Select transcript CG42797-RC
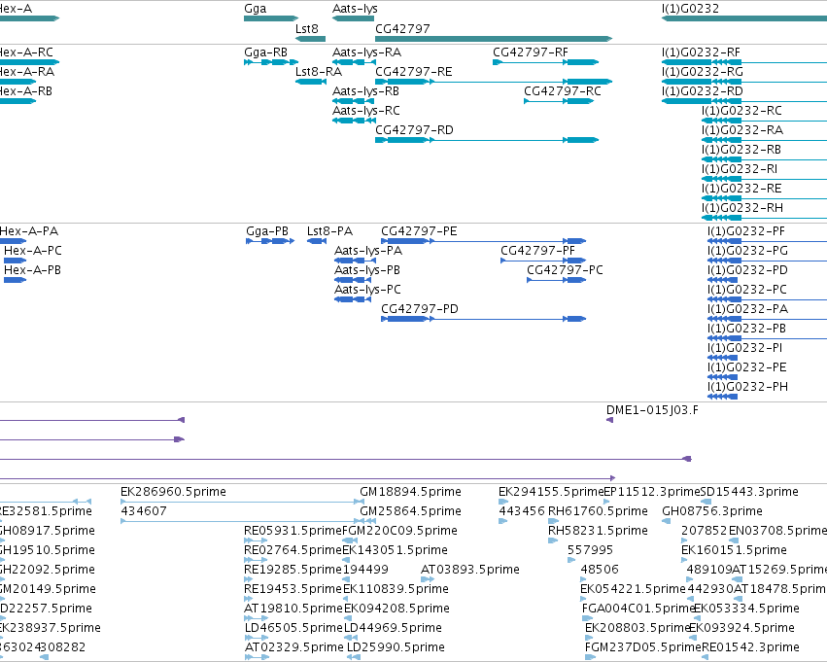 (559, 101)
